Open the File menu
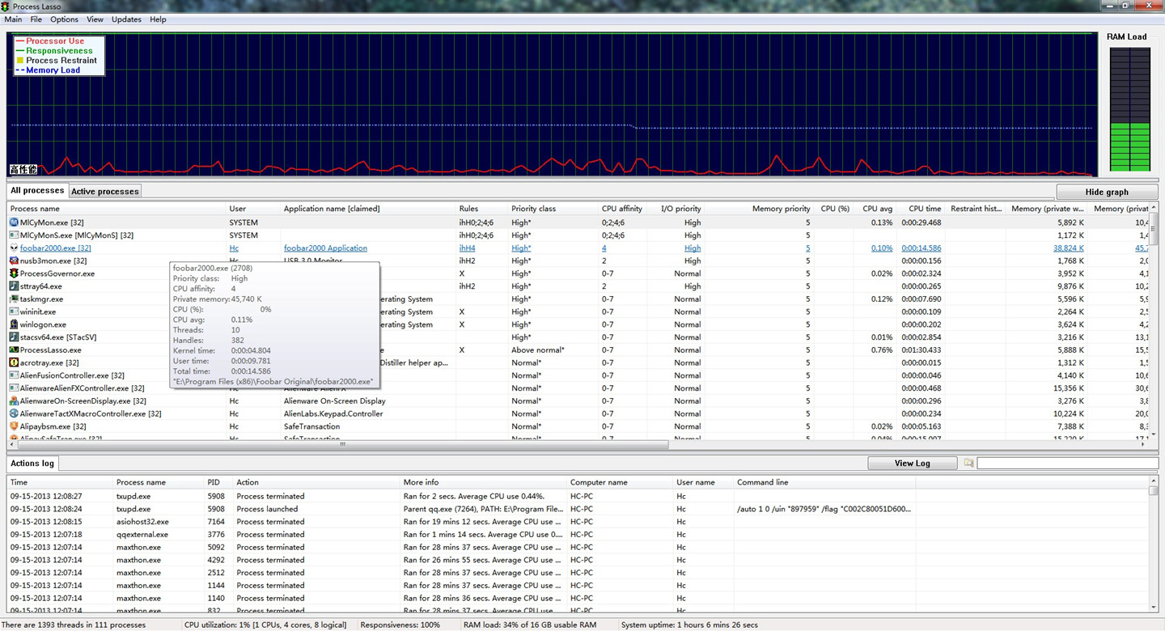 [x=36, y=19]
